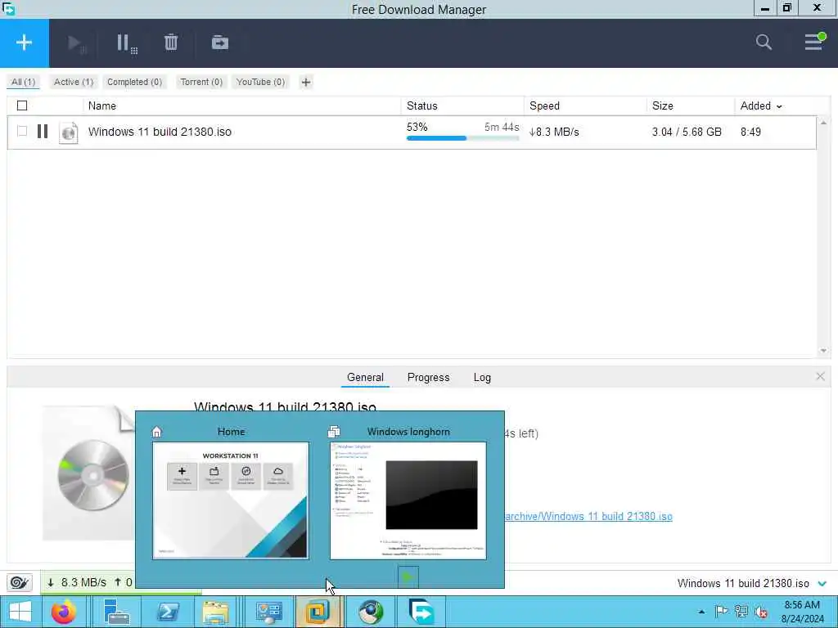
Task: Click the 5m 44s remaining time text
Action: (502, 127)
